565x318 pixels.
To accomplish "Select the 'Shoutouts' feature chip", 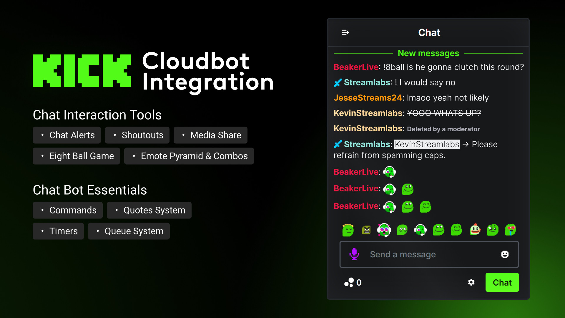I will coord(137,135).
